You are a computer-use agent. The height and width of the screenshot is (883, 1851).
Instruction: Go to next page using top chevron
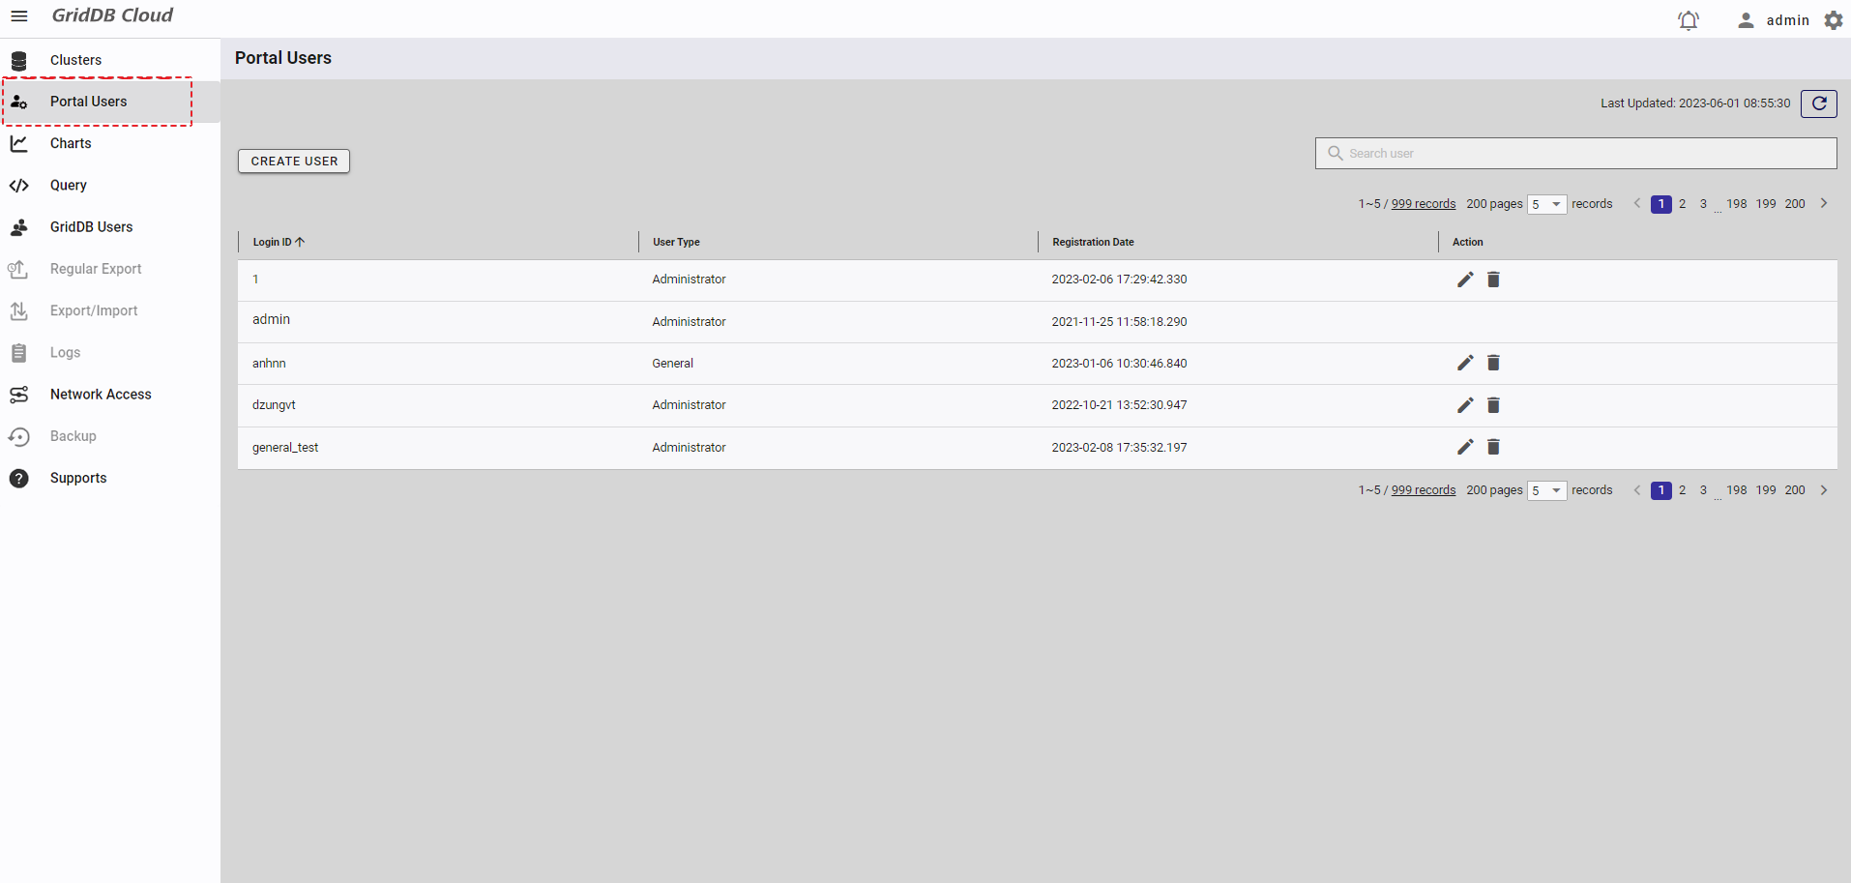click(x=1824, y=203)
